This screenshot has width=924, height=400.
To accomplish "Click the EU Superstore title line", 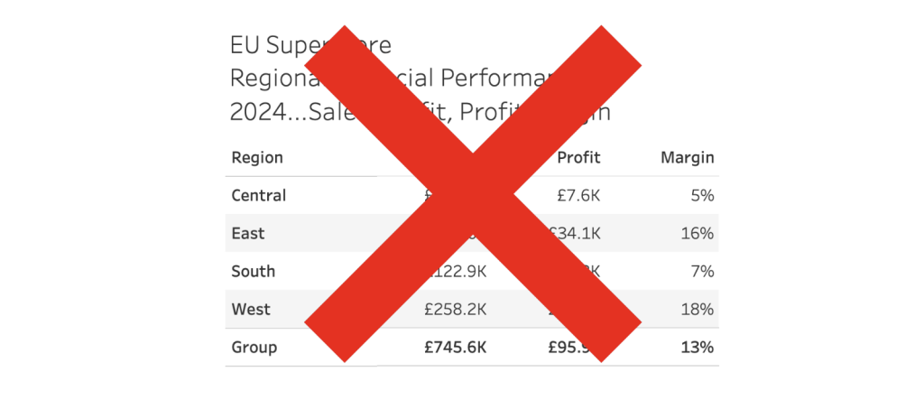I will pos(310,45).
